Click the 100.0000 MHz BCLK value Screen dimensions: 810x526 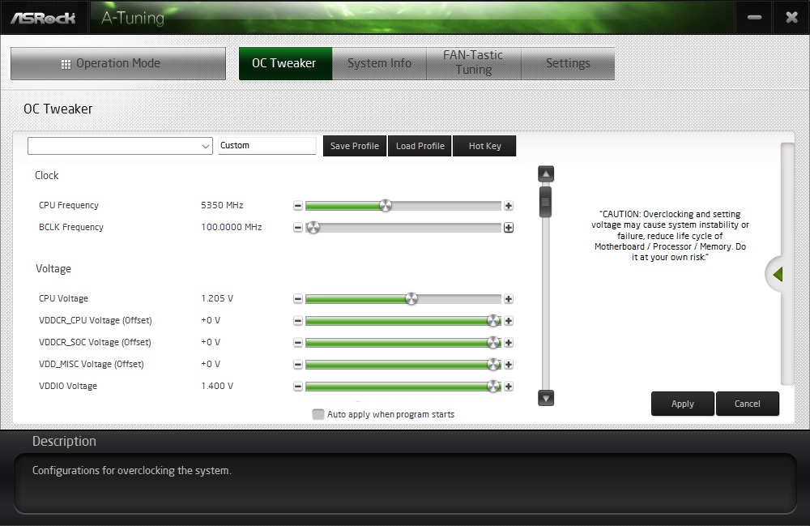pos(232,227)
